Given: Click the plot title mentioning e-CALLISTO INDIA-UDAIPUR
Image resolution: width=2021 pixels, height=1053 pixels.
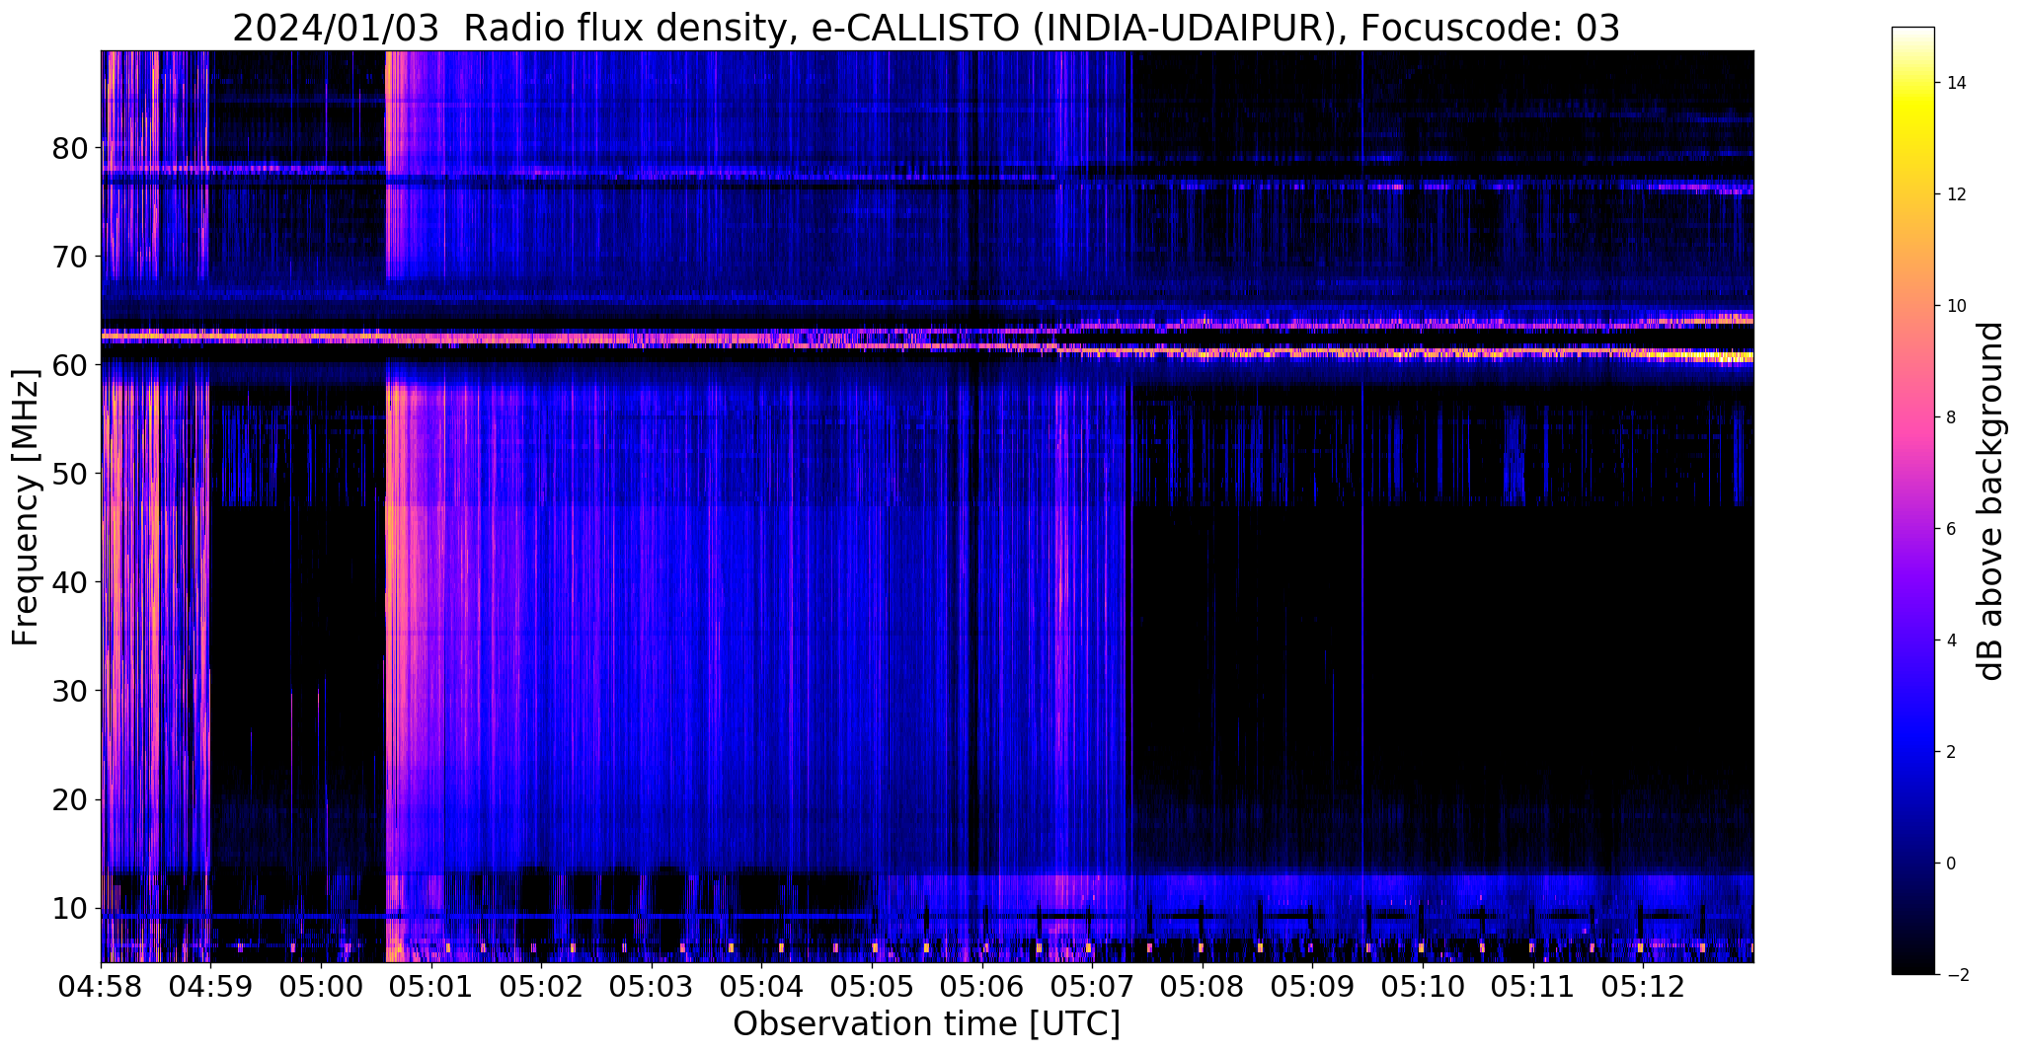Looking at the screenshot, I should [926, 29].
